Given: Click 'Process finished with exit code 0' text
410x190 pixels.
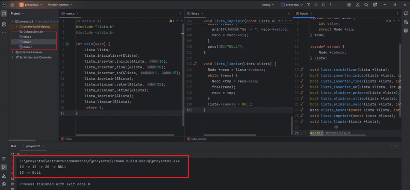Looking at the screenshot, I should (x=55, y=184).
